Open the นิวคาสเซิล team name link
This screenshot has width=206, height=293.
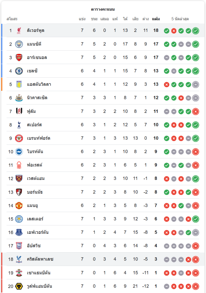pos(37,98)
